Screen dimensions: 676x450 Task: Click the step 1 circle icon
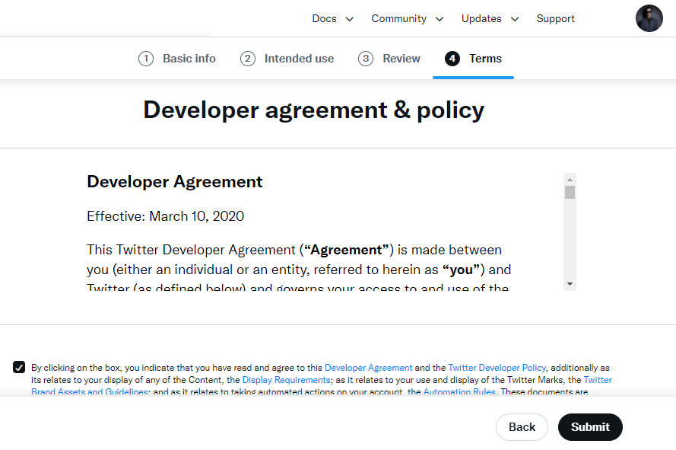click(x=146, y=59)
